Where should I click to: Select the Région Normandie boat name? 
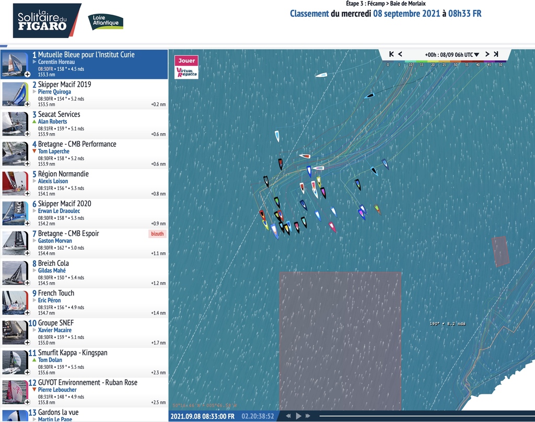click(63, 173)
